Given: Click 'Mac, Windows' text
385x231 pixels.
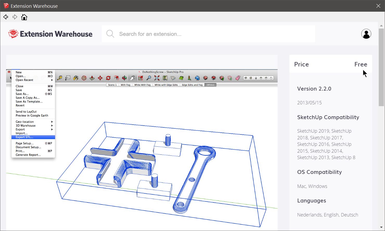Looking at the screenshot, I should 312,186.
